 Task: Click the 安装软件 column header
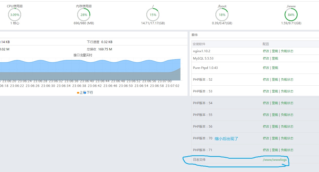point(199,44)
